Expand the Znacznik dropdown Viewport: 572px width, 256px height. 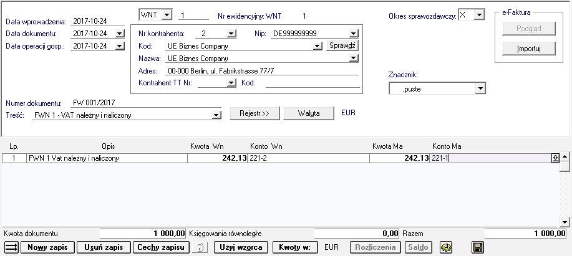point(479,89)
